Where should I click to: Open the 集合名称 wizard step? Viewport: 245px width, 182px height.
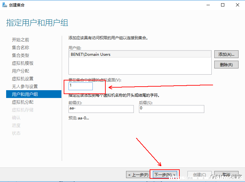coord(20,48)
